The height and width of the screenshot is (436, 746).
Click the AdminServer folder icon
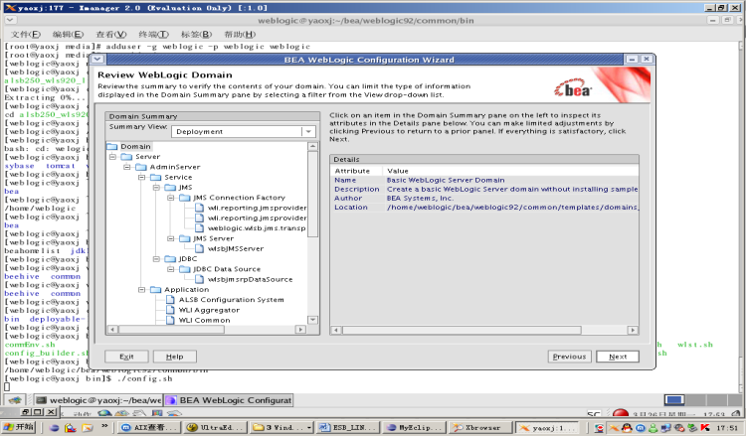141,167
